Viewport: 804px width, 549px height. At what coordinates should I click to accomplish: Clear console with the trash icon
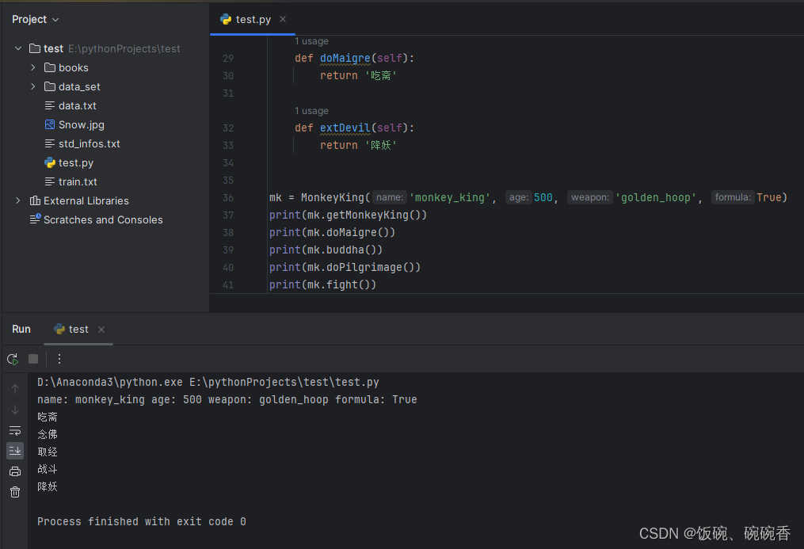click(x=15, y=492)
